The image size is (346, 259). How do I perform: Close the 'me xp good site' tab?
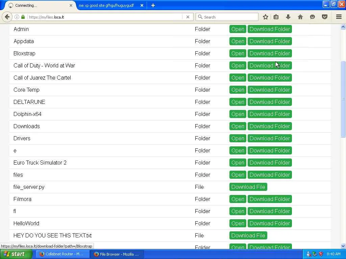(x=142, y=5)
